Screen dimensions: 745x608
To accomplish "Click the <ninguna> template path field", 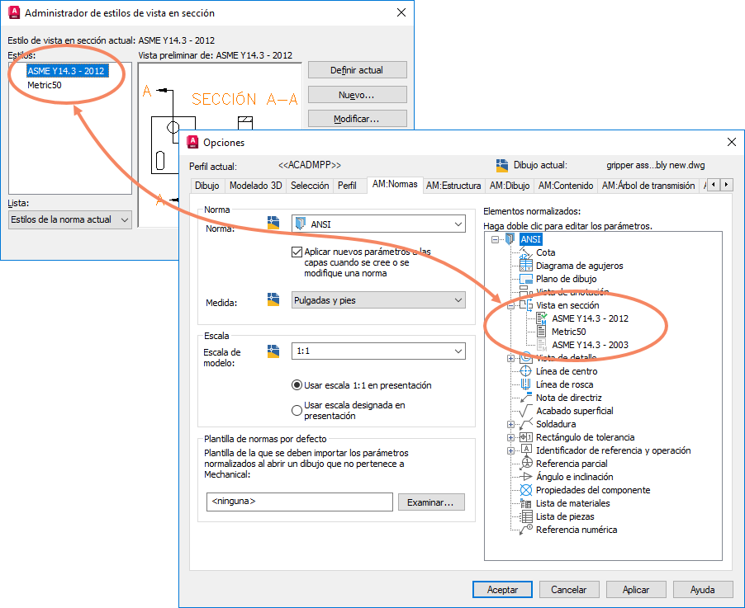I will click(299, 502).
